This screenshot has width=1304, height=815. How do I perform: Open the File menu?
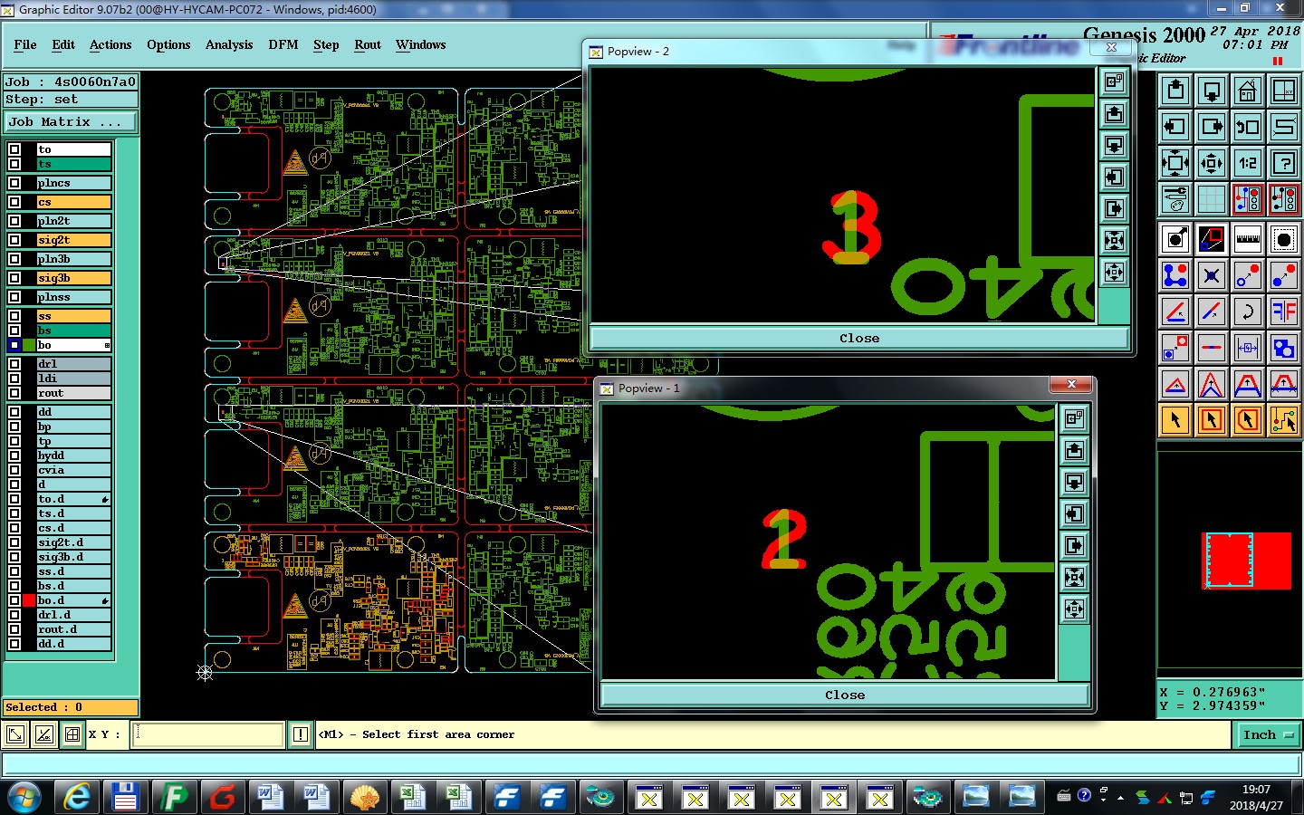pos(25,44)
